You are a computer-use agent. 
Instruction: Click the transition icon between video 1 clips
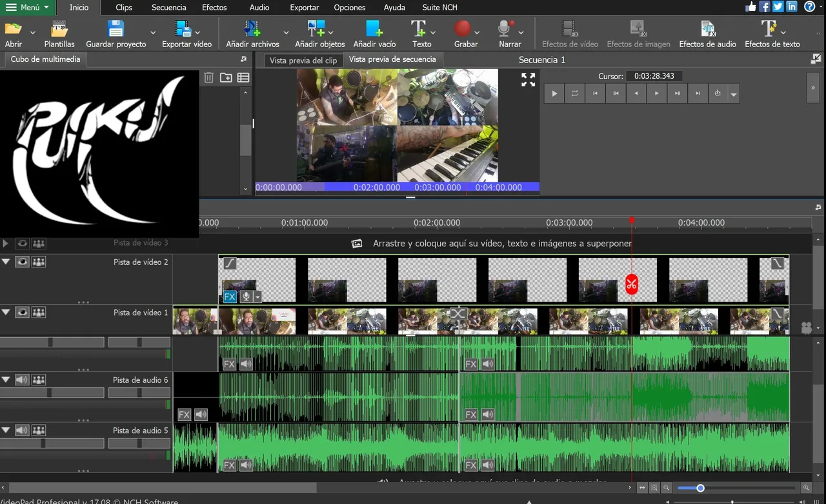[x=458, y=314]
